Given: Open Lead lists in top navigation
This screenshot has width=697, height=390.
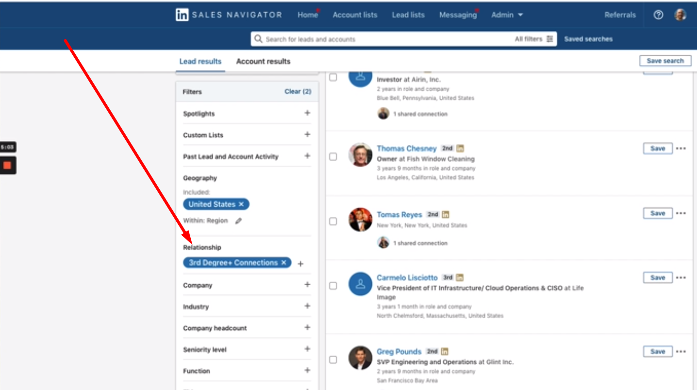Looking at the screenshot, I should point(408,15).
